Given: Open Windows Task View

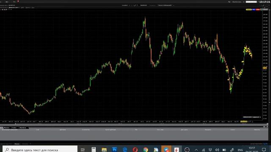Looking at the screenshot, I should point(83,149).
